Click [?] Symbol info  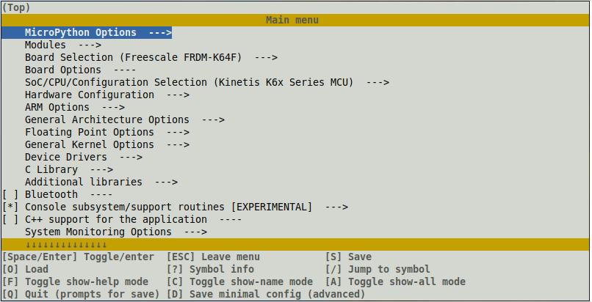coord(210,269)
